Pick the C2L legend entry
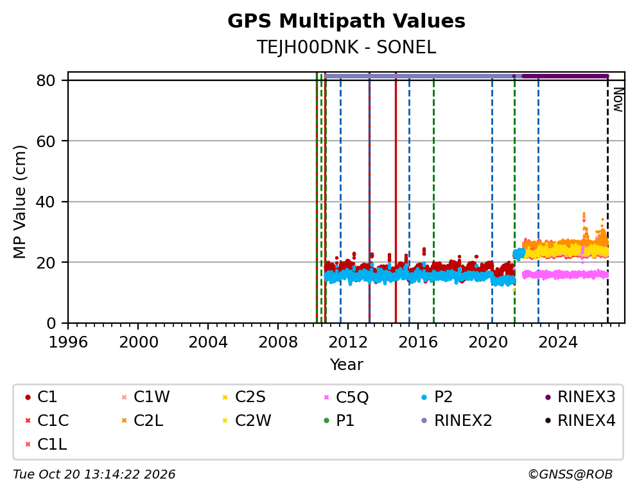 pyautogui.click(x=142, y=421)
